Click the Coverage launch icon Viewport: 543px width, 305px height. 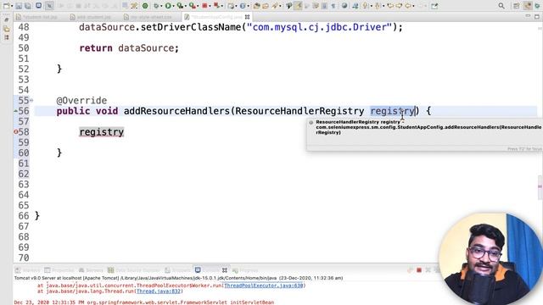[x=180, y=6]
